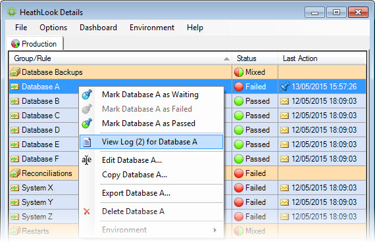Choose Edit Database A...

point(151,160)
